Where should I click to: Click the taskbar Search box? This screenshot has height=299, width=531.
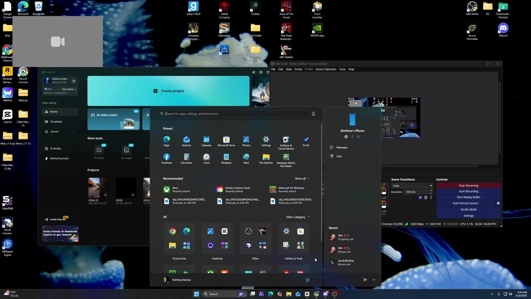pos(224,294)
